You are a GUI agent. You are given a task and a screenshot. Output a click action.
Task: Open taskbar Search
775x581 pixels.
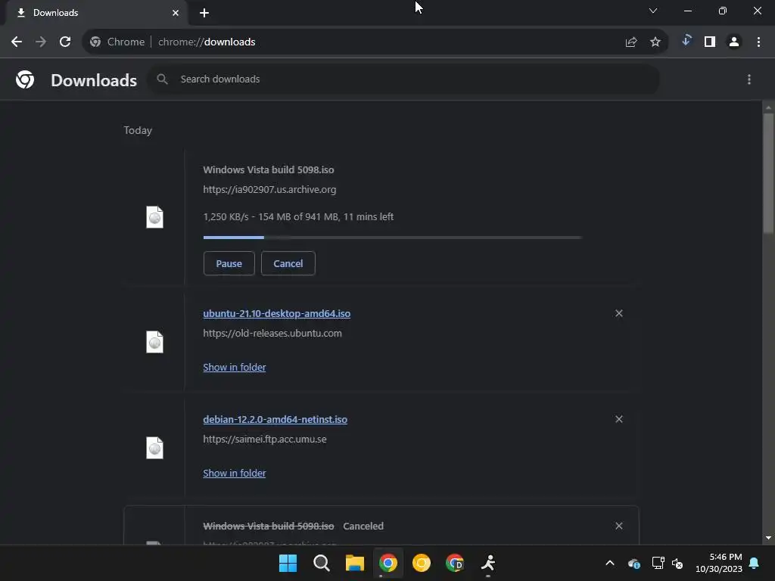coord(321,563)
